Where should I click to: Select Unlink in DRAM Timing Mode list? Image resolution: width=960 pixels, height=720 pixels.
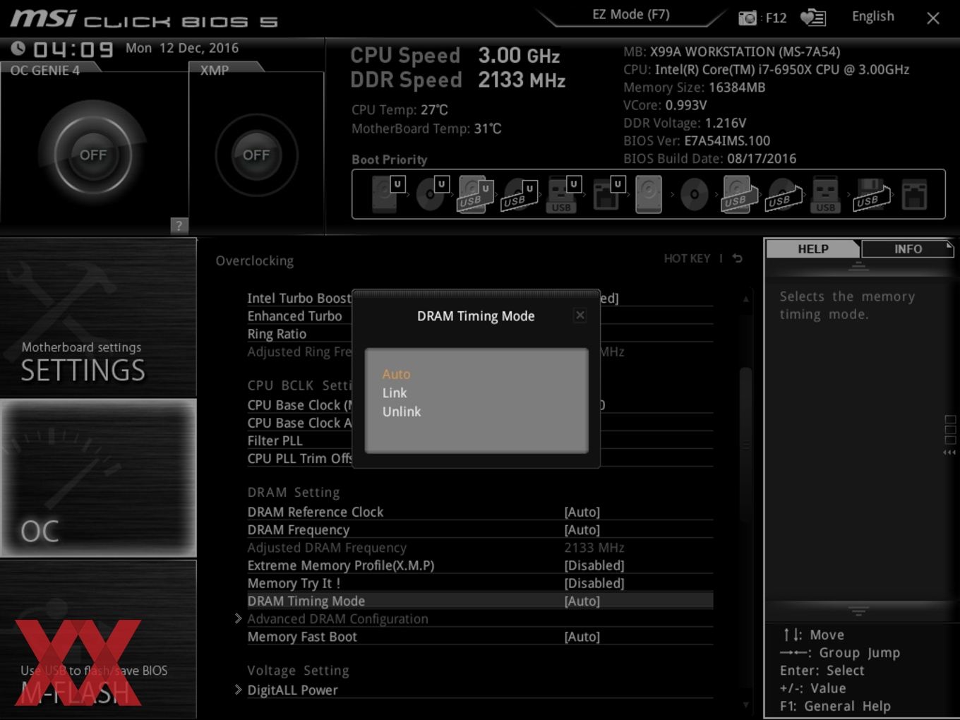point(402,412)
